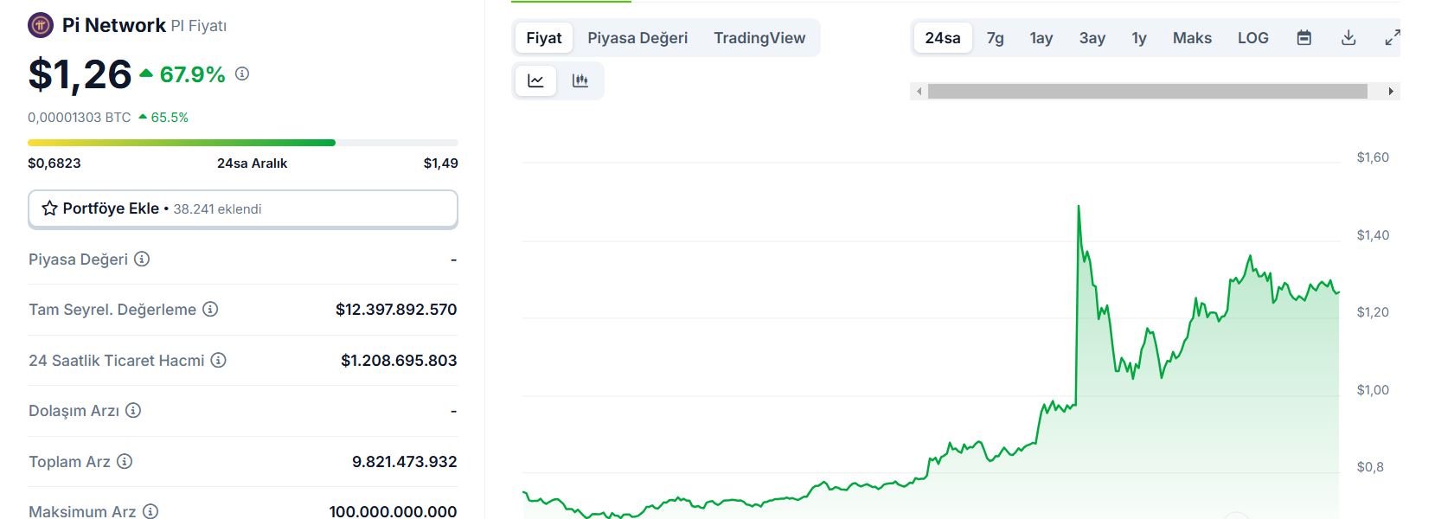Expand chart to fullscreen
Viewport: 1454px width, 519px height.
pyautogui.click(x=1392, y=38)
